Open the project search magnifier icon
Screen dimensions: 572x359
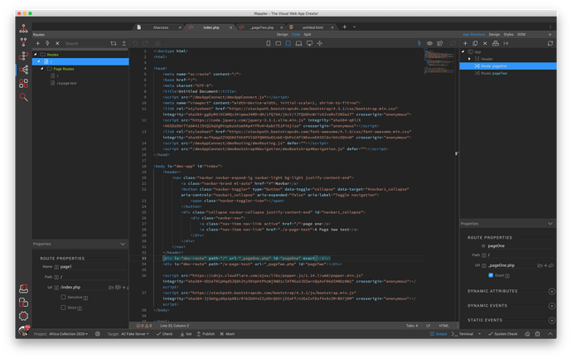[24, 97]
